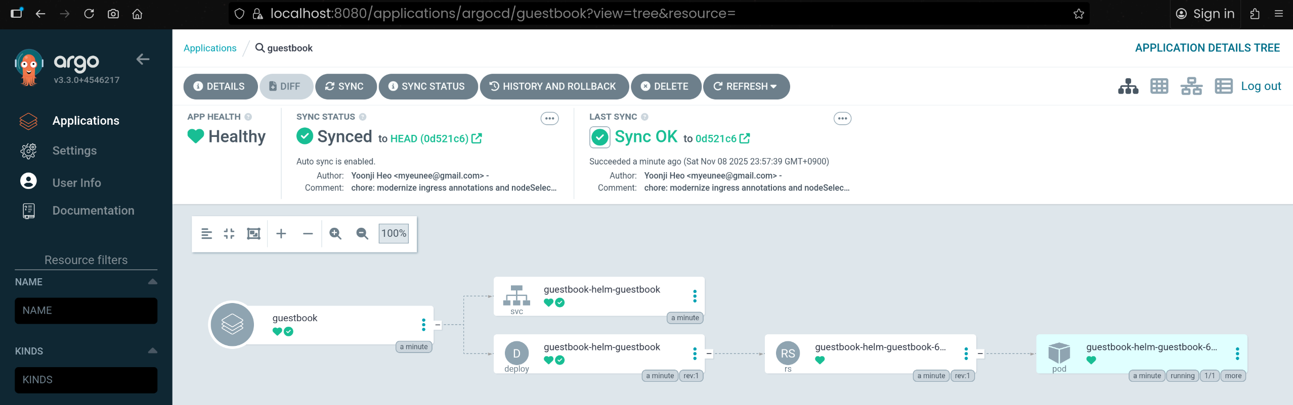
Task: Go to Applications breadcrumb link
Action: tap(210, 48)
